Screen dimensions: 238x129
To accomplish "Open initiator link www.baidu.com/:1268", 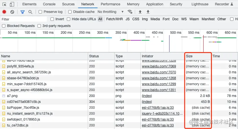I will click(159, 78).
